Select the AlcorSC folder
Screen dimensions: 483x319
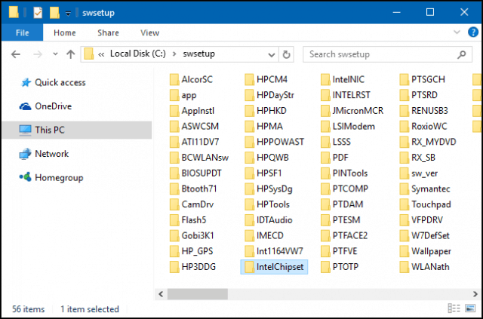coord(191,79)
